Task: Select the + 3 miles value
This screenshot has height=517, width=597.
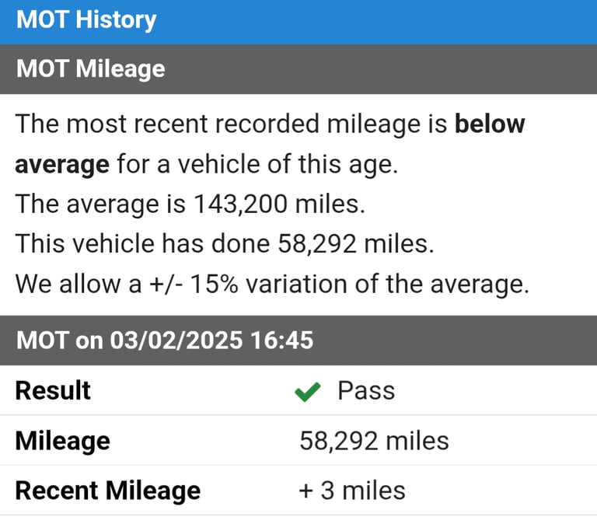Action: tap(352, 491)
